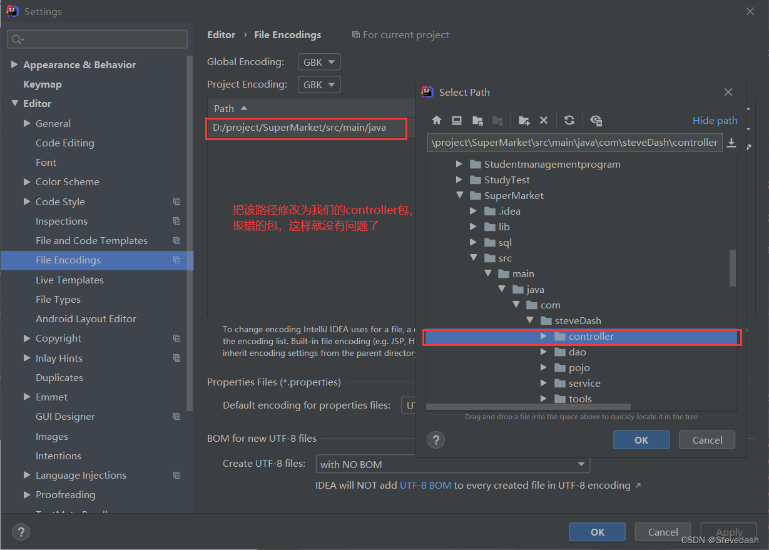The width and height of the screenshot is (769, 550).
Task: Open File Types settings page
Action: pos(58,299)
